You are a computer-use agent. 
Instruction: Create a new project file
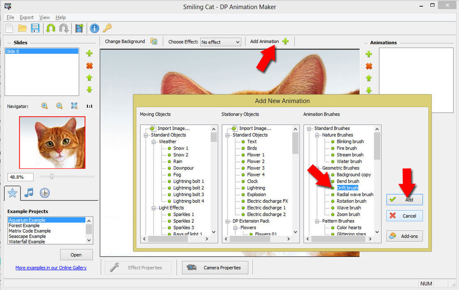9,28
